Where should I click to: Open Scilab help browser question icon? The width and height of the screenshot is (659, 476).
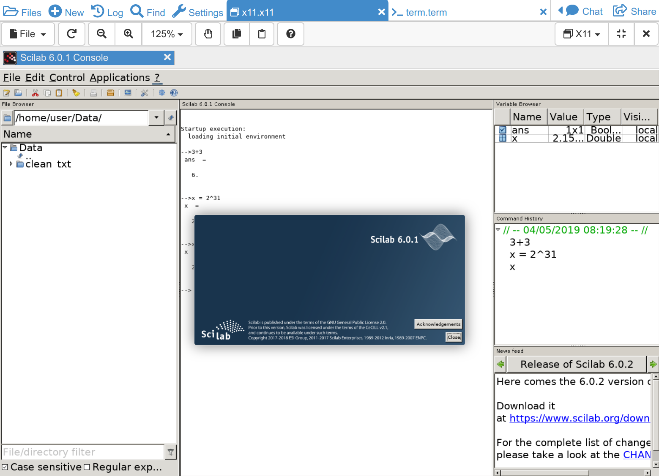pos(174,93)
